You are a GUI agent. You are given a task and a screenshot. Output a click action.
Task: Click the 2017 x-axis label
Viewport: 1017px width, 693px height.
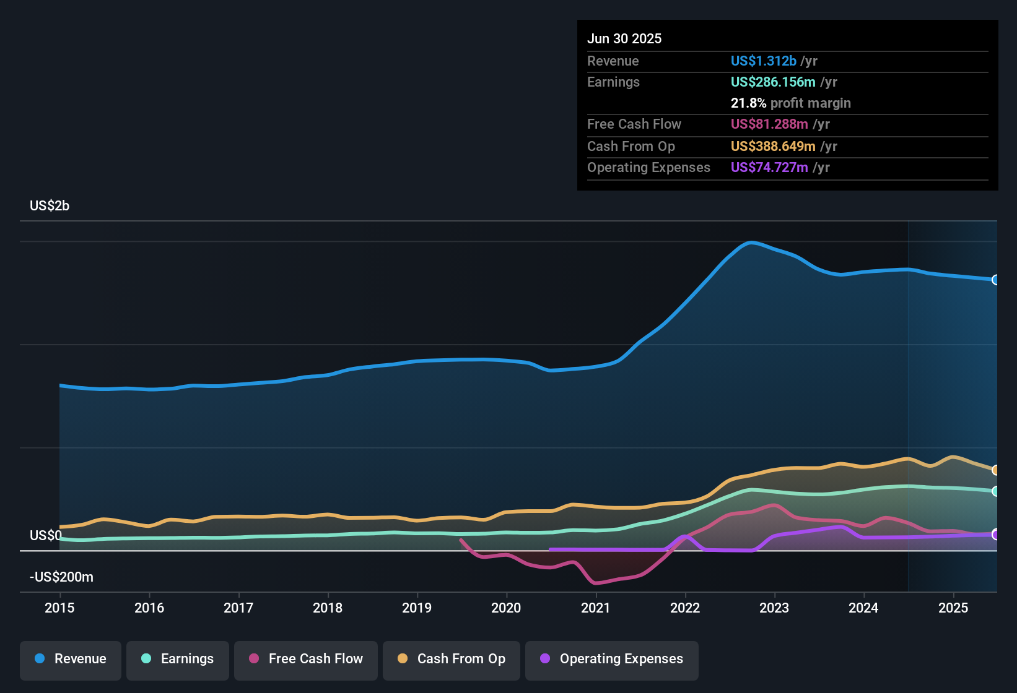tap(238, 608)
